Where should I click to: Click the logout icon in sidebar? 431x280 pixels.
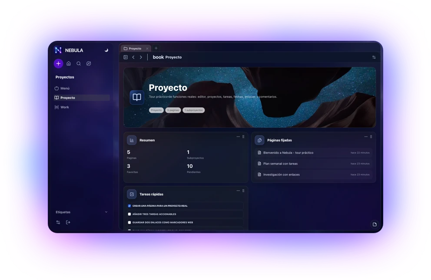68,222
